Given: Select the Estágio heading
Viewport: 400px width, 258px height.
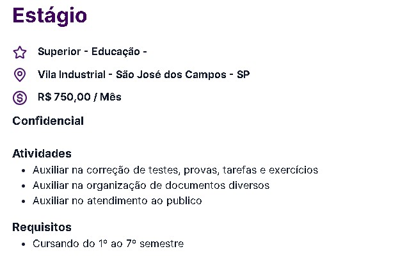Looking at the screenshot, I should (50, 15).
